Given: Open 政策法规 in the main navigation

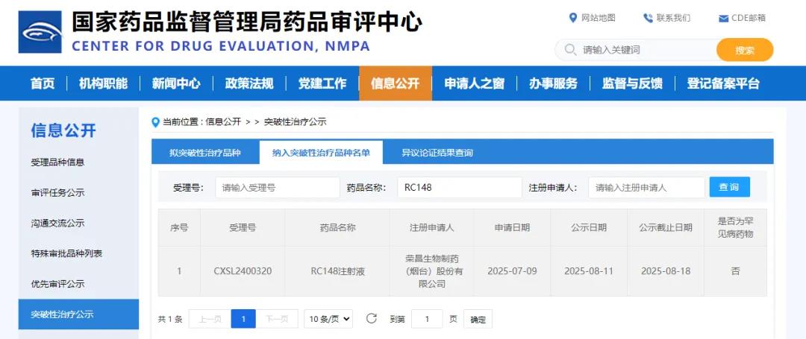Looking at the screenshot, I should tap(249, 83).
